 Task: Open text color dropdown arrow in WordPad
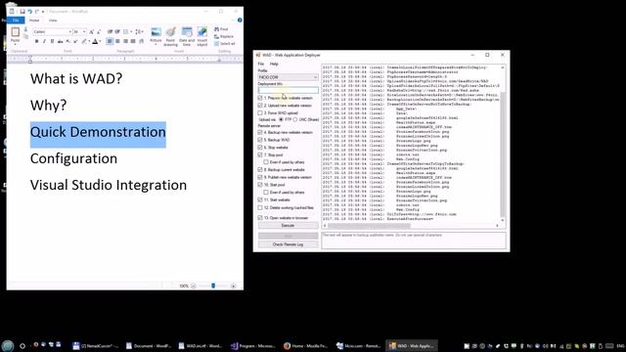pos(100,41)
